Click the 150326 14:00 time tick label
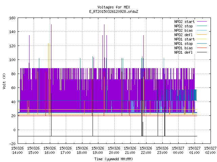217x162 pixels. pos(17,151)
